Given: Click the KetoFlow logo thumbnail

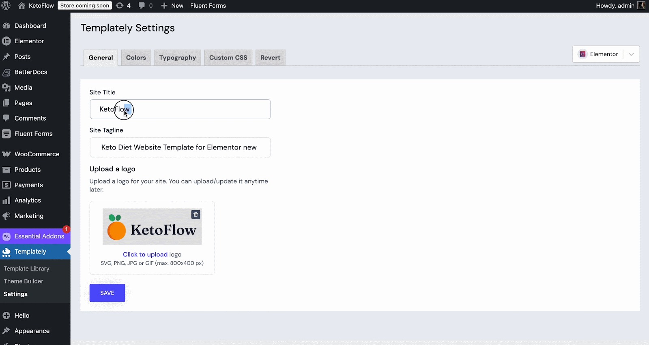Looking at the screenshot, I should tap(152, 227).
